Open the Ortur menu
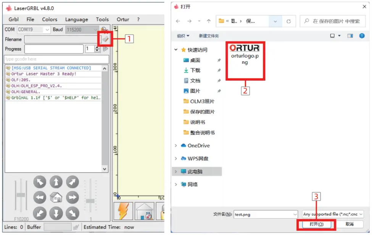Image resolution: width=372 pixels, height=235 pixels. click(123, 19)
